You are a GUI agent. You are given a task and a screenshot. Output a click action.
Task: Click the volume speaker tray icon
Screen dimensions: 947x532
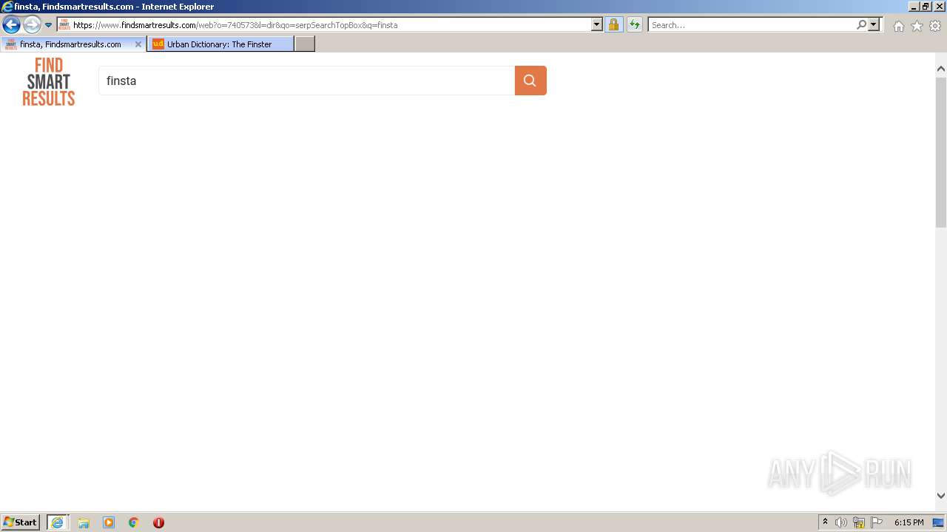coord(841,522)
